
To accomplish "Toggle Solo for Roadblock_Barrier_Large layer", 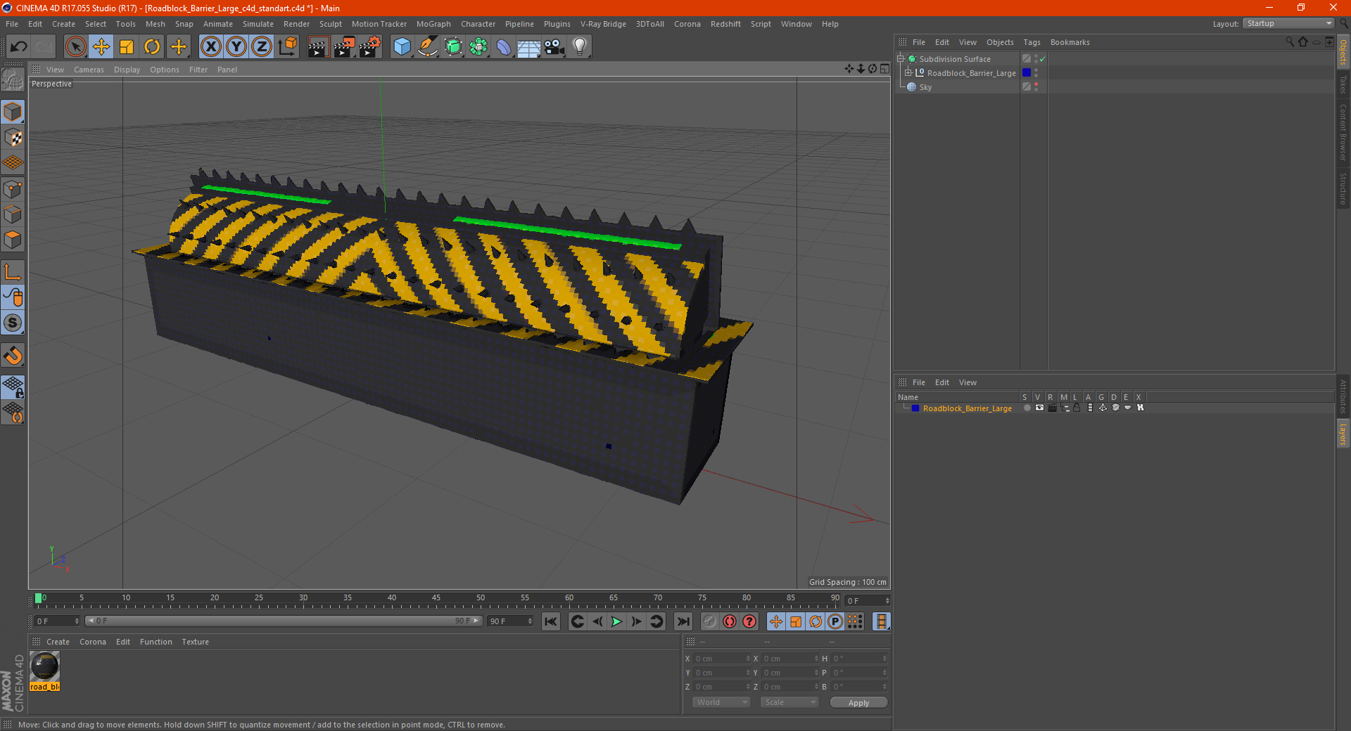I will (1027, 408).
